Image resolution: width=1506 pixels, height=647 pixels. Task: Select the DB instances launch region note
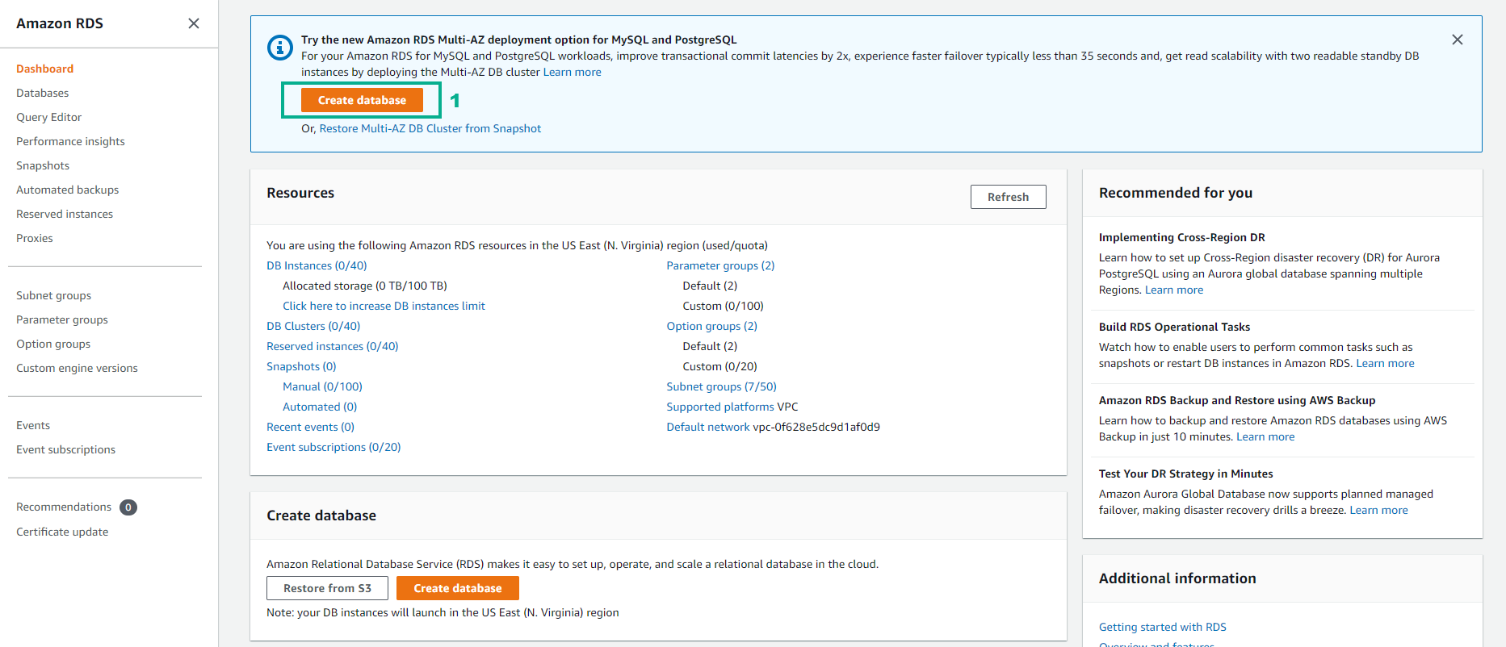[443, 612]
